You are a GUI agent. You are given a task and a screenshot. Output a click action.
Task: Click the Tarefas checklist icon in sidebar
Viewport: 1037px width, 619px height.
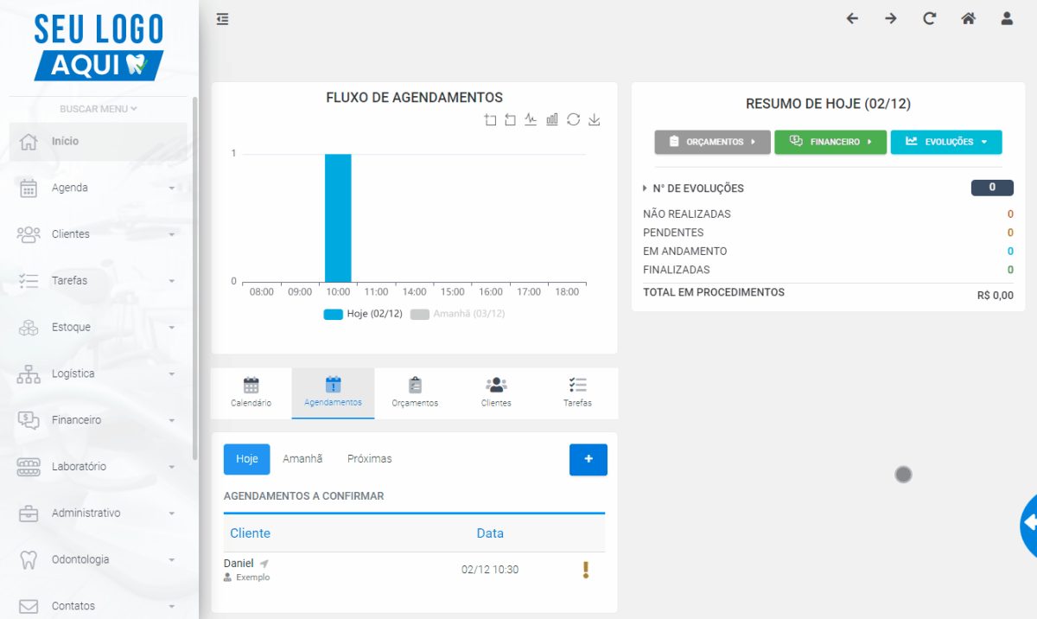(x=29, y=281)
